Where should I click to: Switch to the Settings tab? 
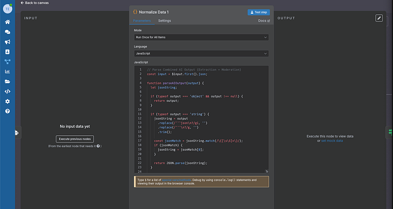point(165,21)
